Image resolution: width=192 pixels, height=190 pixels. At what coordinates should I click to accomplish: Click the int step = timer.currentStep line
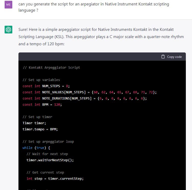pyautogui.click(x=55, y=179)
